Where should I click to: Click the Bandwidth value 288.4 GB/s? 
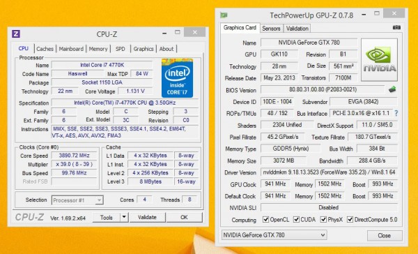[372, 160]
